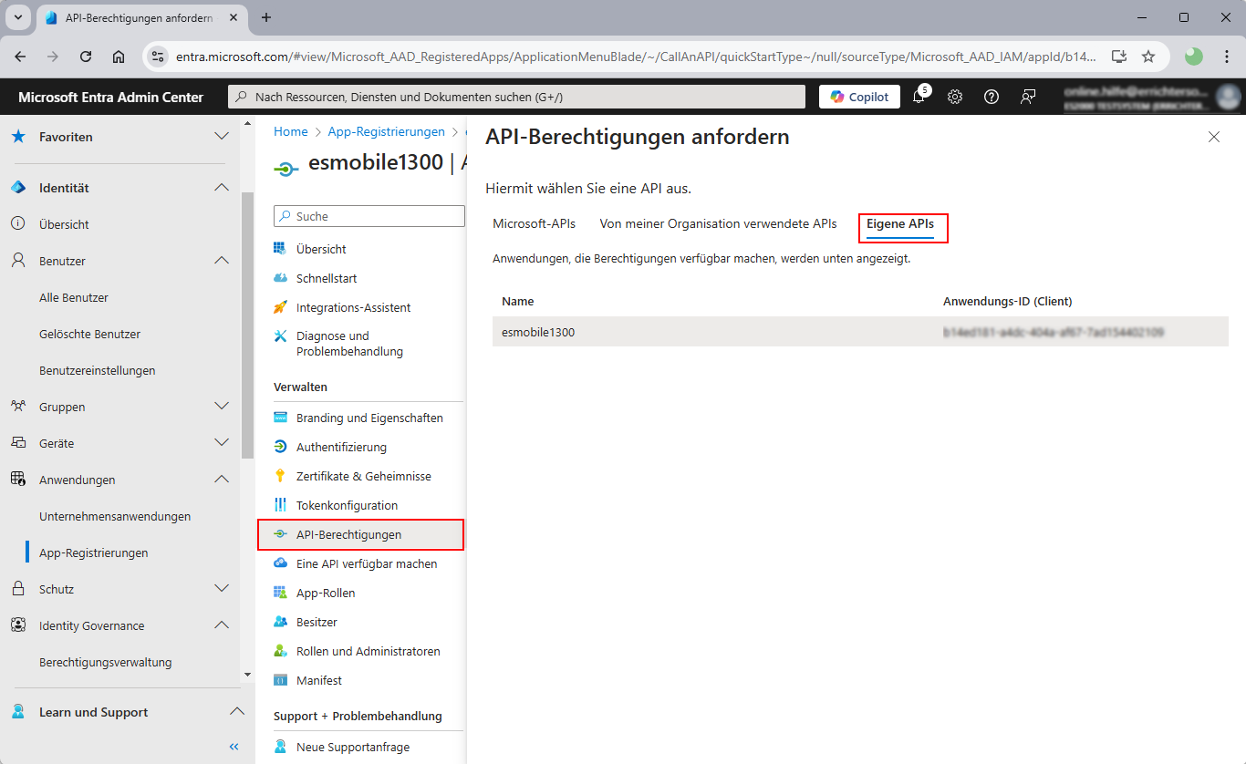1246x764 pixels.
Task: Click Geräte sidebar icon
Action: (x=18, y=443)
